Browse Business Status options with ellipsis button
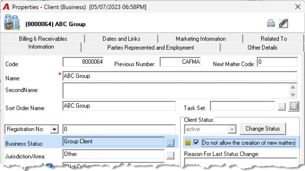Image resolution: width=305 pixels, height=171 pixels. pos(170,143)
